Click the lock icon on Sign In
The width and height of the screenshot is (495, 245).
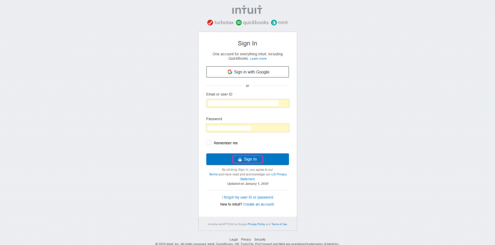pyautogui.click(x=240, y=159)
